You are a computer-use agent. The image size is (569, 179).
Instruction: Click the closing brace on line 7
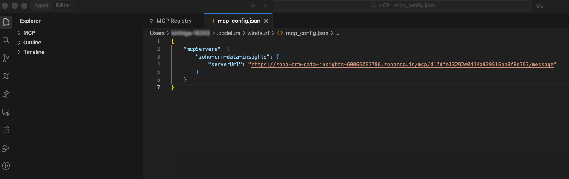172,87
